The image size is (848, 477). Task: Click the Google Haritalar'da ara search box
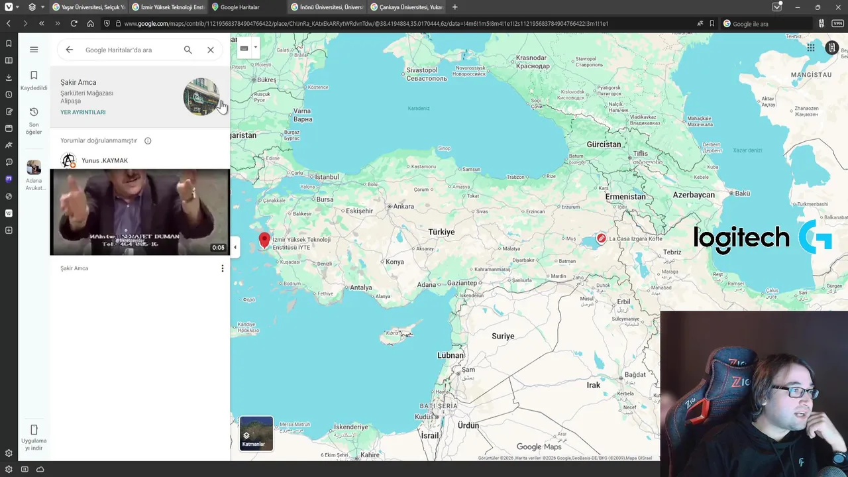[x=129, y=50]
